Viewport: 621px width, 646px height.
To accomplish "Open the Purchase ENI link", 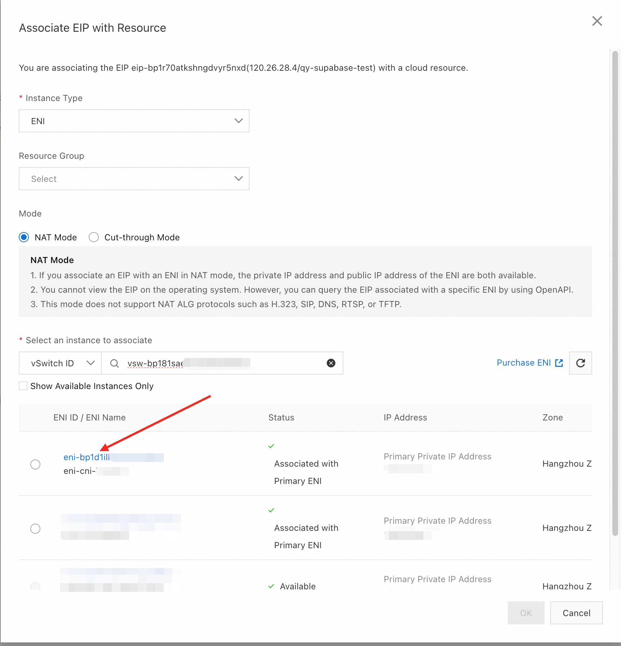I will click(524, 363).
